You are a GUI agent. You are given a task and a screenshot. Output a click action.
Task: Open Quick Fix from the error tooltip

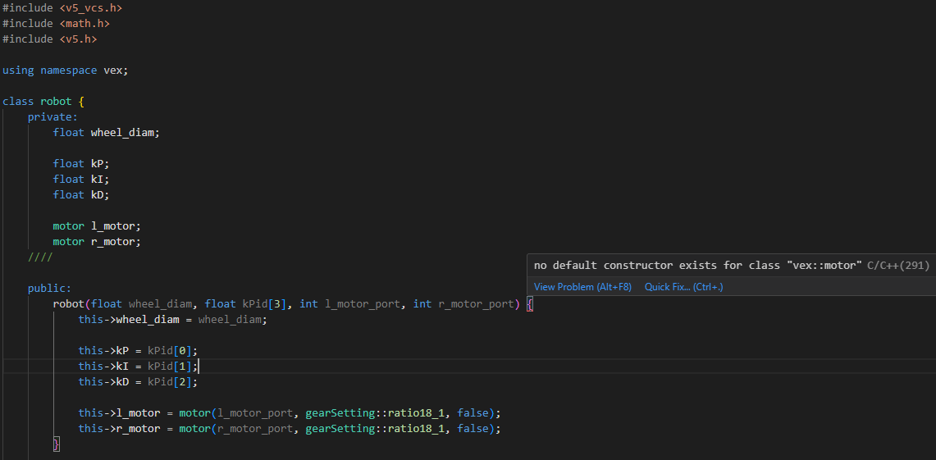683,287
